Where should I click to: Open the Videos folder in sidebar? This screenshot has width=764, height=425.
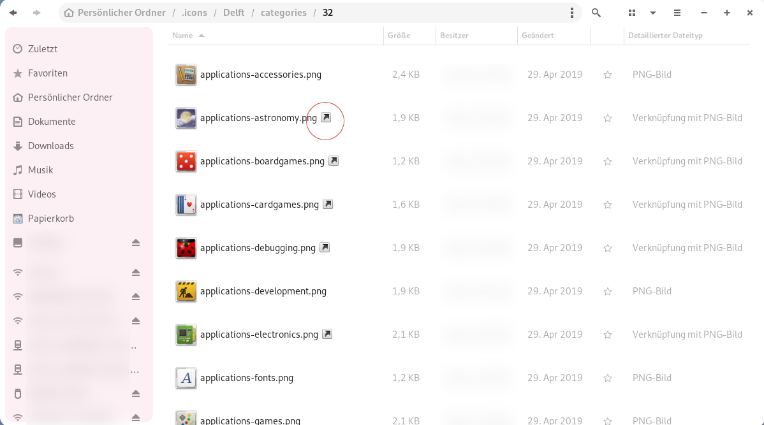tap(42, 194)
